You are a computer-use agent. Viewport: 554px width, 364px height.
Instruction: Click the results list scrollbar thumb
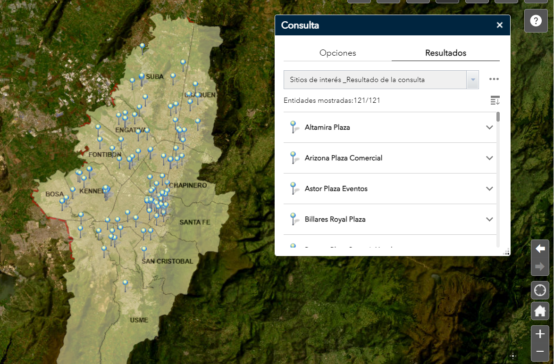[498, 116]
